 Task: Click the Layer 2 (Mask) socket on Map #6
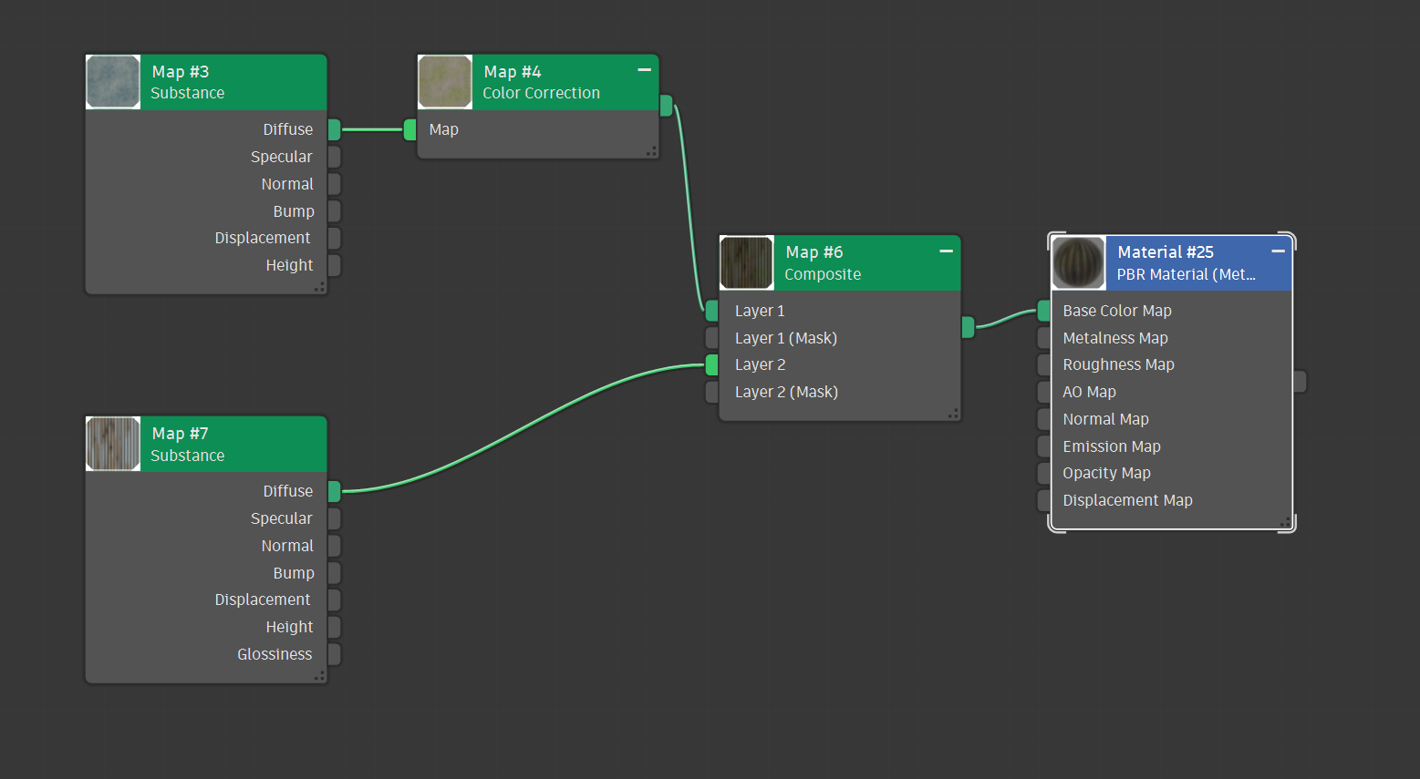tap(711, 392)
